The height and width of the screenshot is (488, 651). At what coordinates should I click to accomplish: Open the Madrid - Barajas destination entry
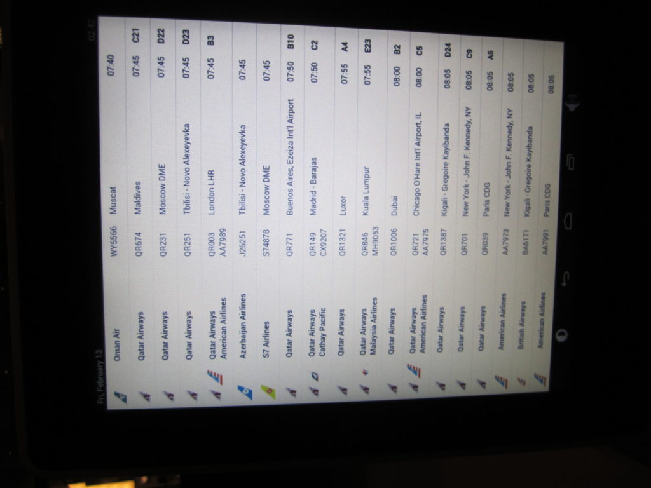(x=313, y=186)
